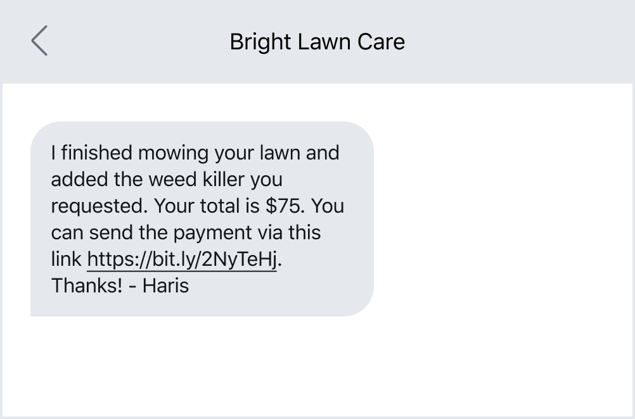
Task: Click the lawn mowing message to highlight it
Action: (x=203, y=218)
